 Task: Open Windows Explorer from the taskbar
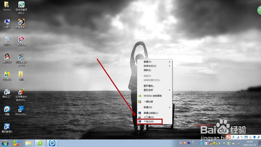(28, 143)
